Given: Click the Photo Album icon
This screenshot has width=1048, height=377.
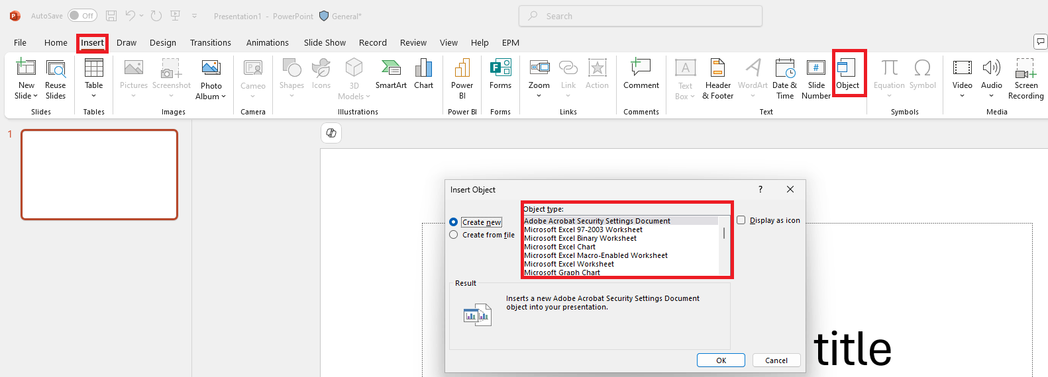Looking at the screenshot, I should click(211, 67).
